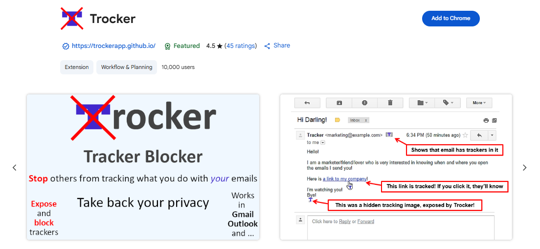Click the trash delete icon in the email toolbar
This screenshot has width=540, height=249.
[x=390, y=103]
